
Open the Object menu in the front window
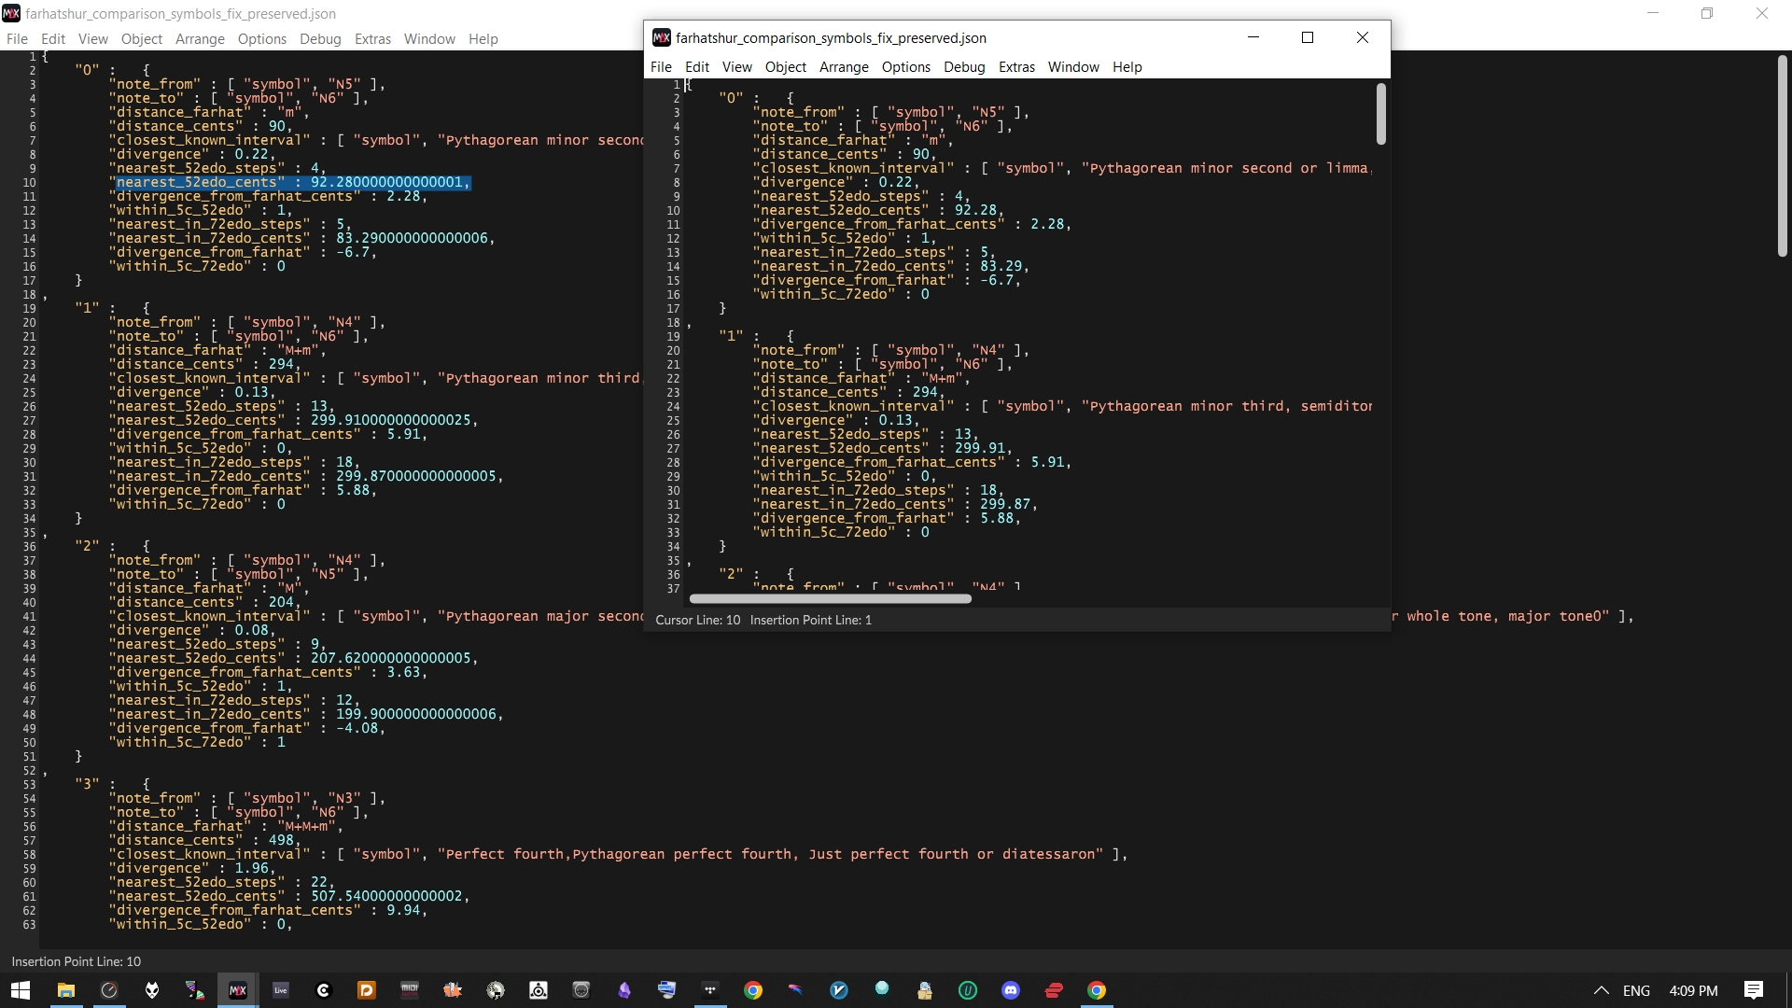pos(785,67)
